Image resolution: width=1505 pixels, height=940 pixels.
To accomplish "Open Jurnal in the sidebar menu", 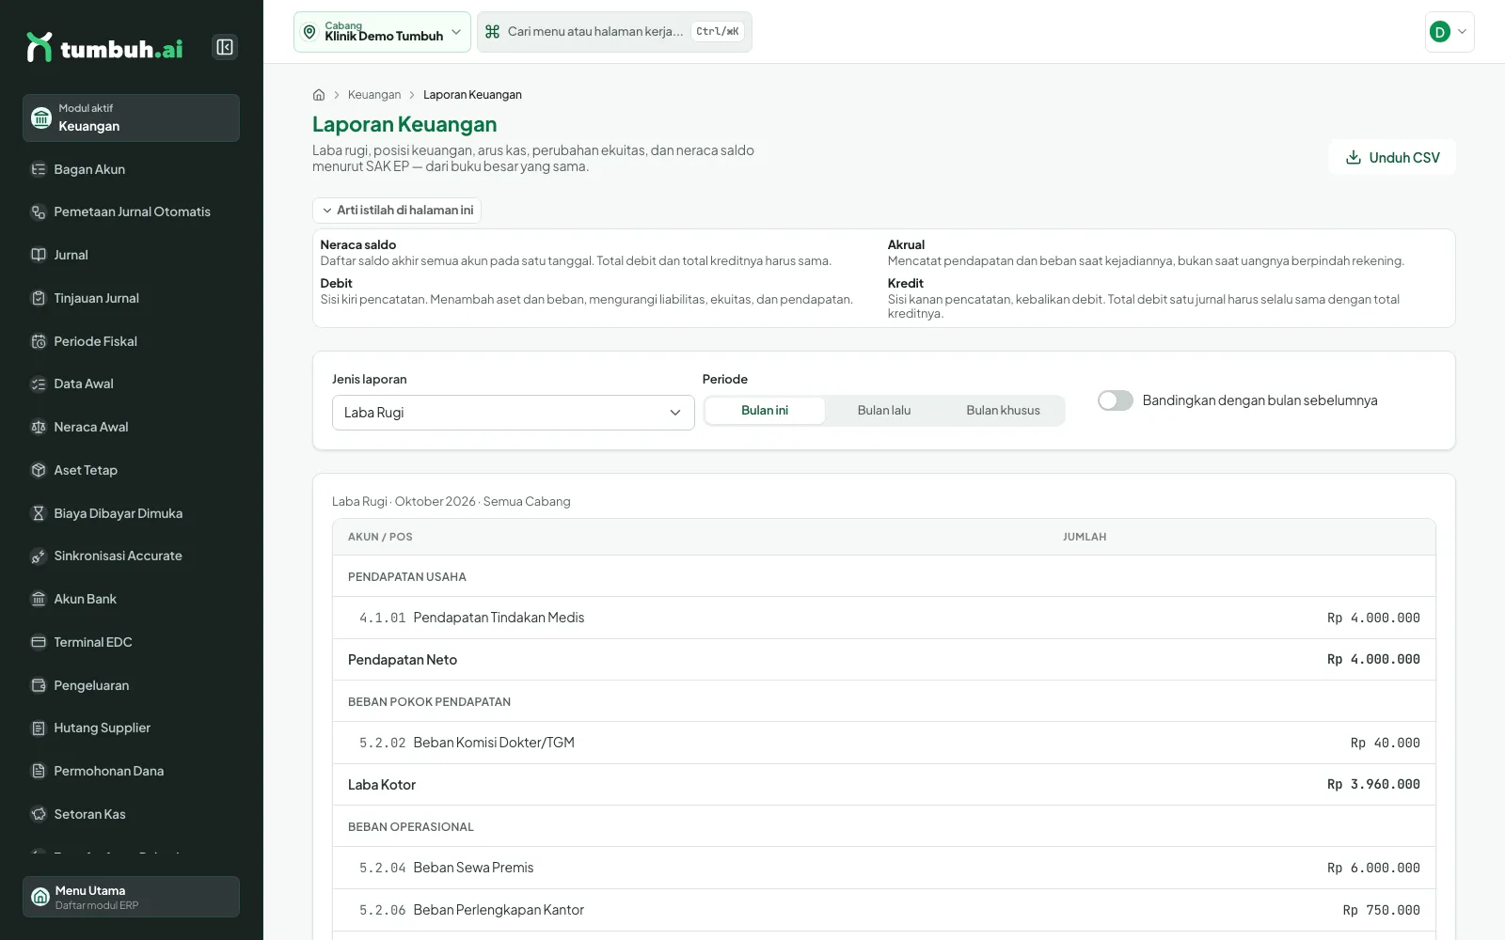I will tap(131, 255).
